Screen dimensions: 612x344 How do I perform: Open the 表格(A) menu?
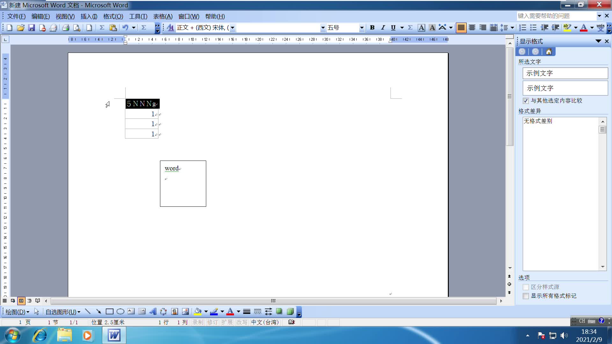point(163,16)
